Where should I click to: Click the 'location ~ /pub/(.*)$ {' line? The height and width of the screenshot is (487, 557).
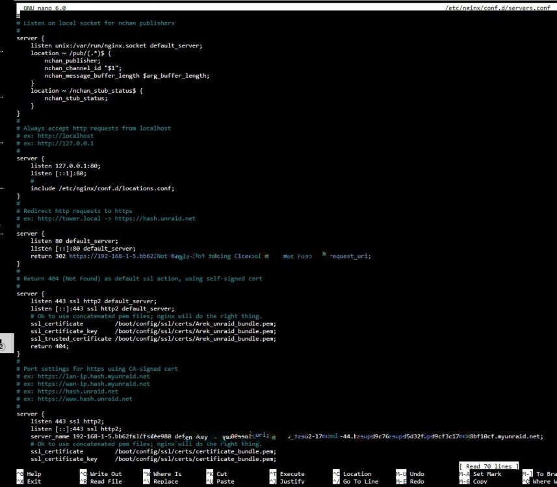(x=71, y=53)
